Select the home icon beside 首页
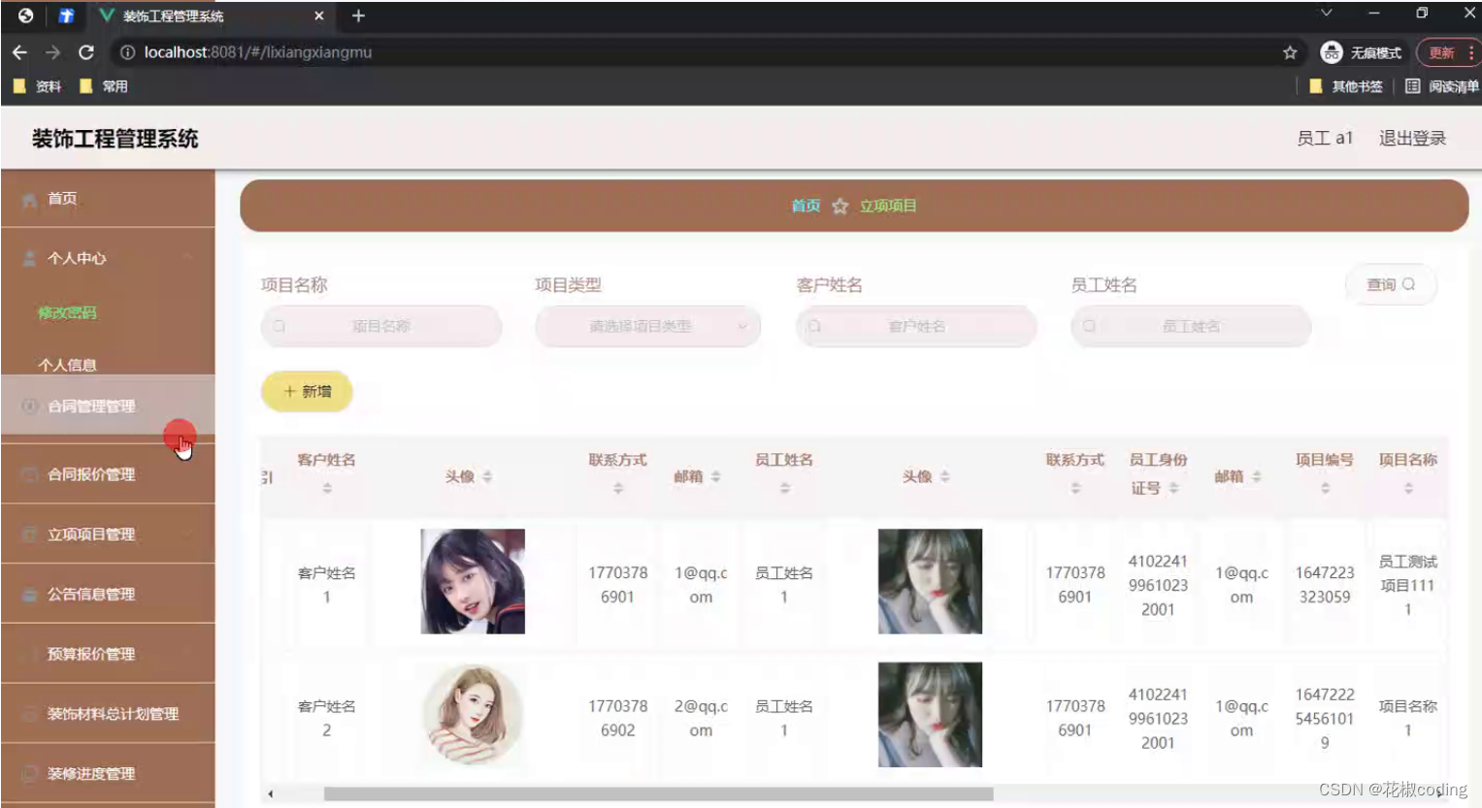 tap(29, 198)
